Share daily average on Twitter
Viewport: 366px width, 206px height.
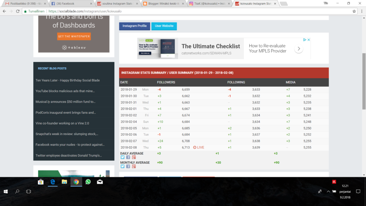[x=122, y=157]
